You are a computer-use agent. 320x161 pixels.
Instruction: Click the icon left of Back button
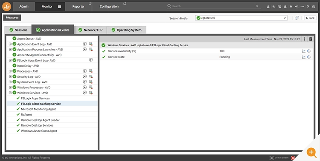(297, 18)
